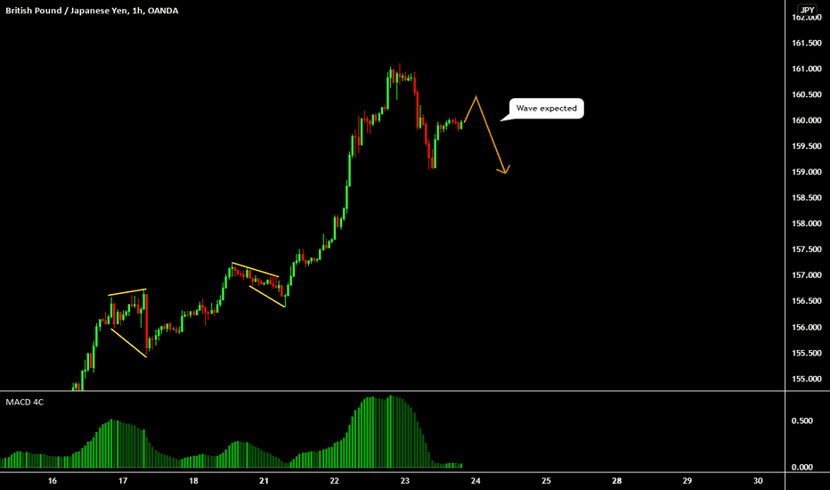Click date 28 on time axis

(616, 481)
